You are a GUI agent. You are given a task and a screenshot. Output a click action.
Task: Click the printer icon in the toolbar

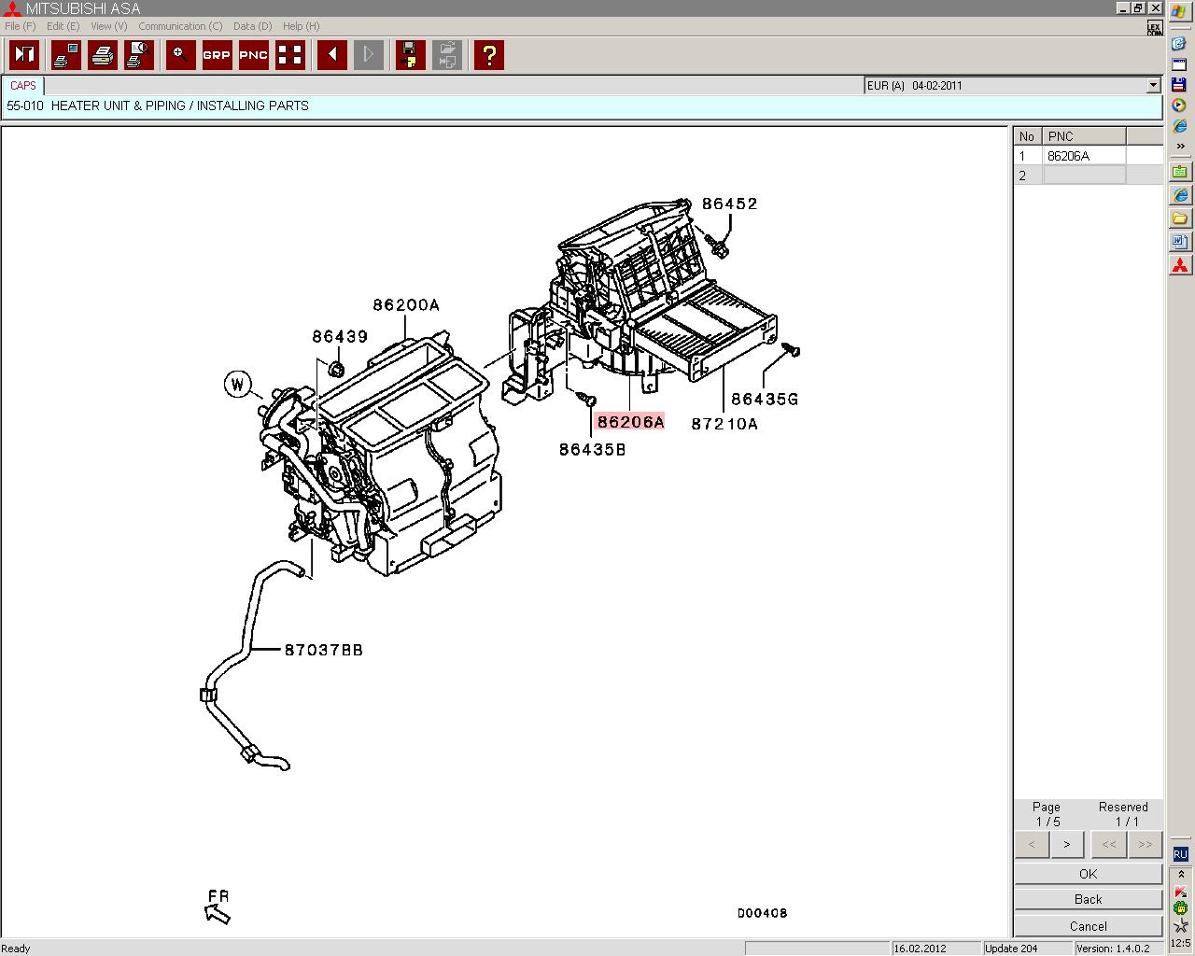pos(103,55)
